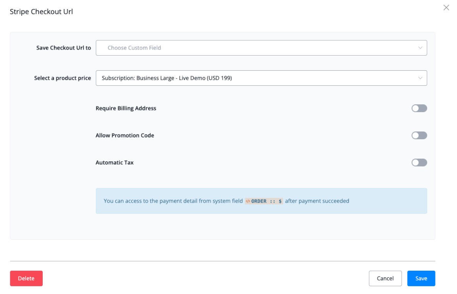Click the Automatic Tax label text
Viewport: 457px width, 294px height.
coord(114,163)
